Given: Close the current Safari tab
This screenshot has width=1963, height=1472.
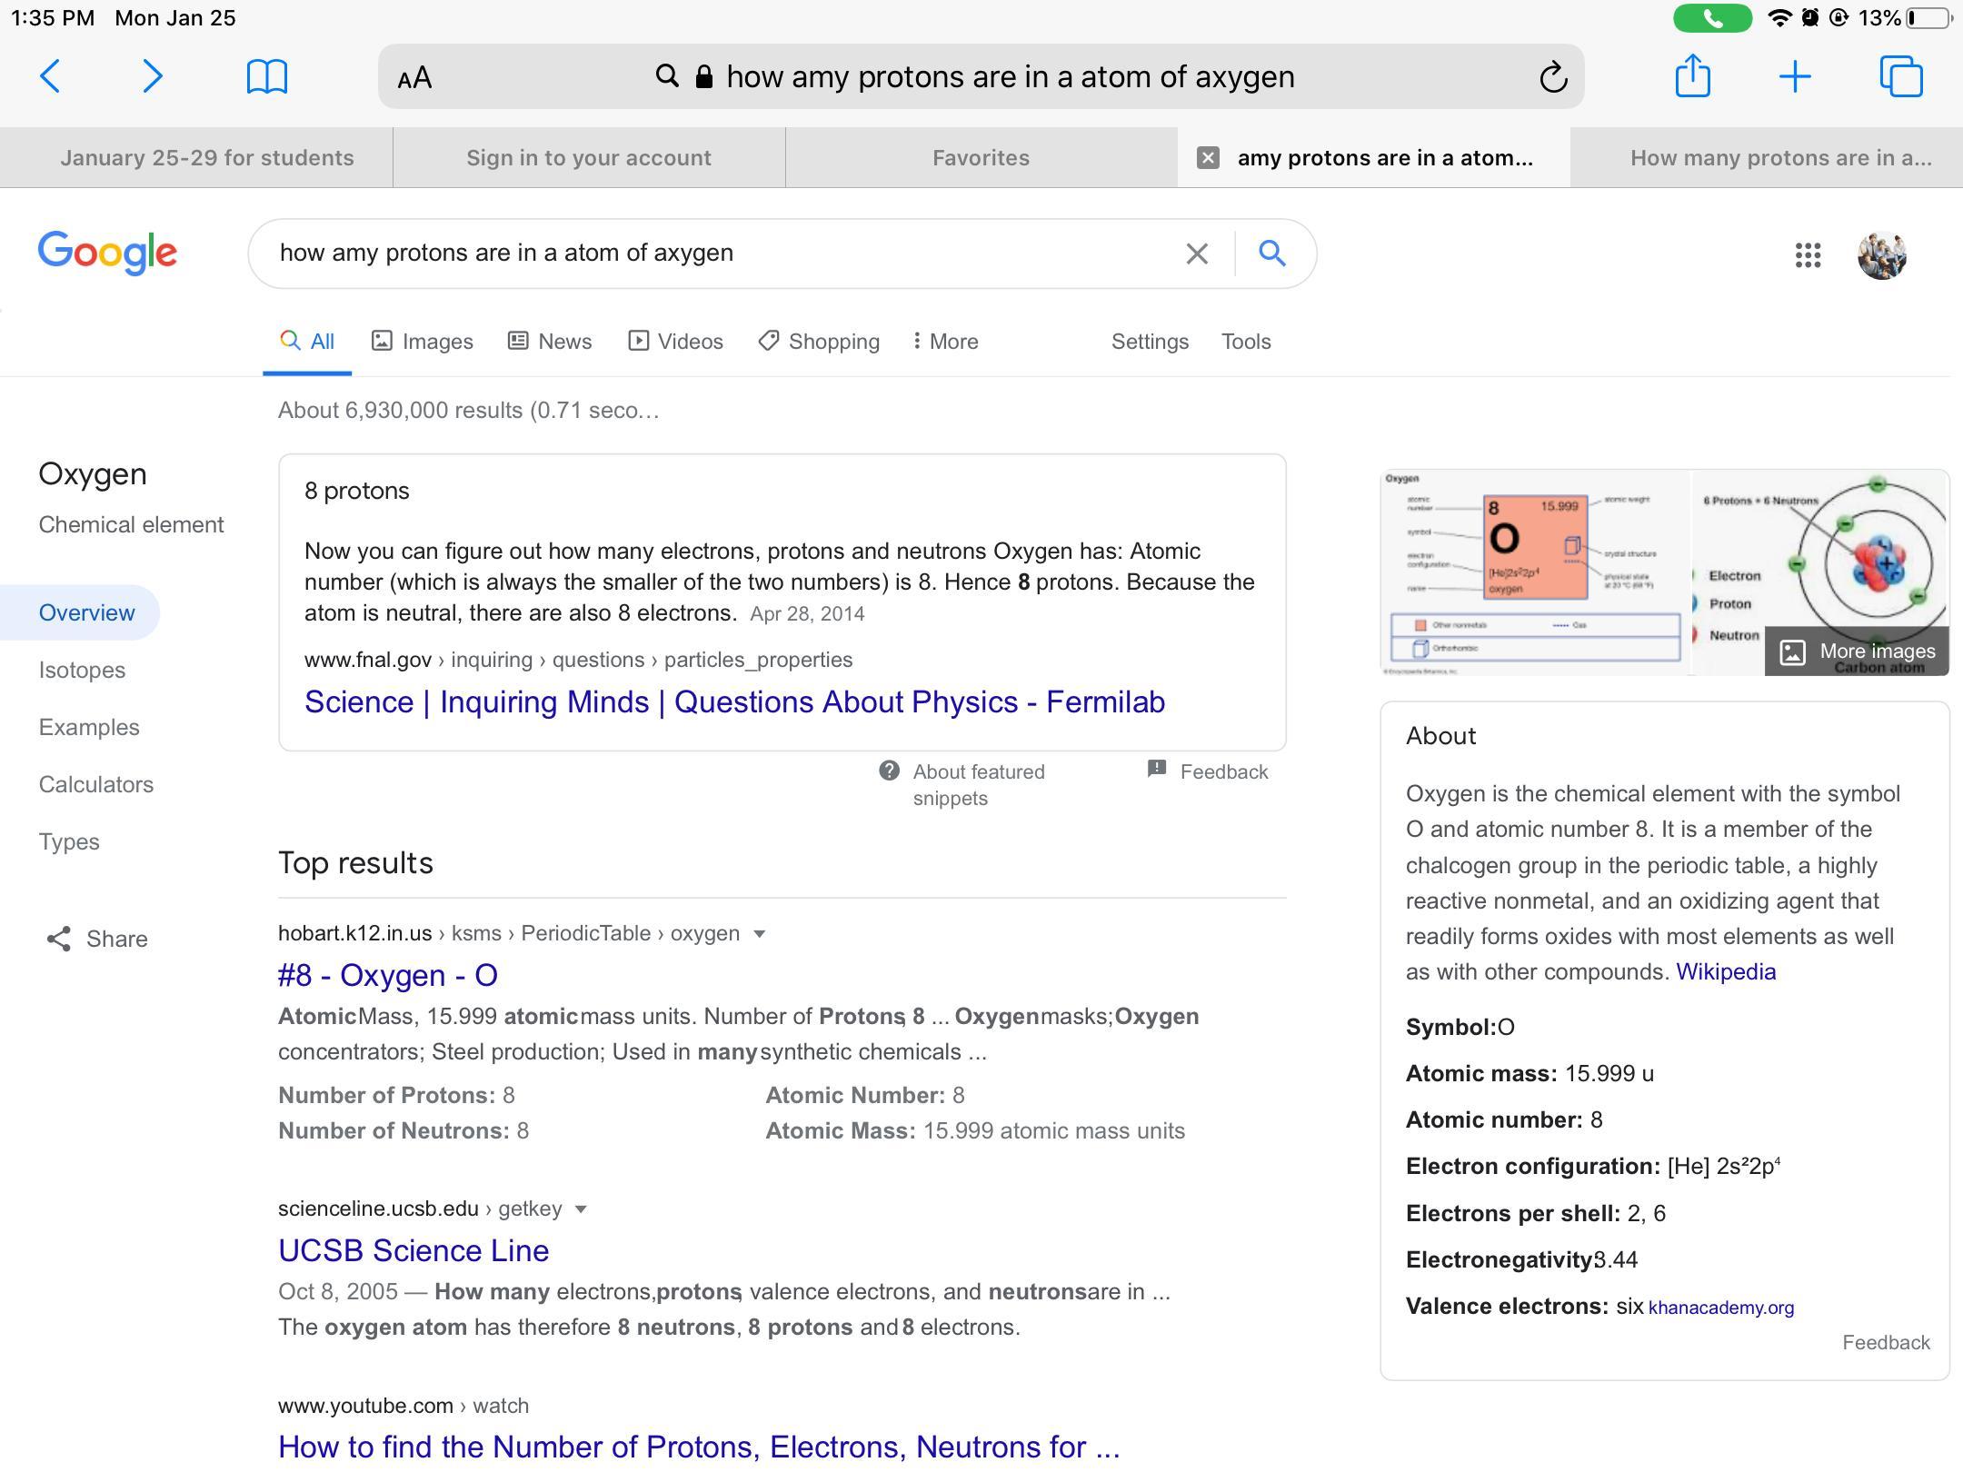Looking at the screenshot, I should (1208, 158).
